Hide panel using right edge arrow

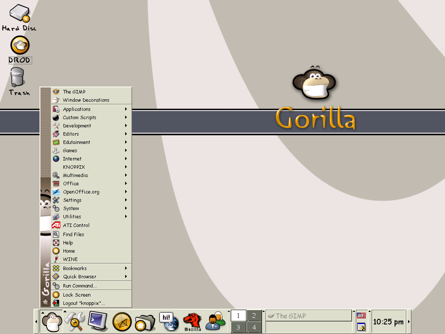click(409, 321)
